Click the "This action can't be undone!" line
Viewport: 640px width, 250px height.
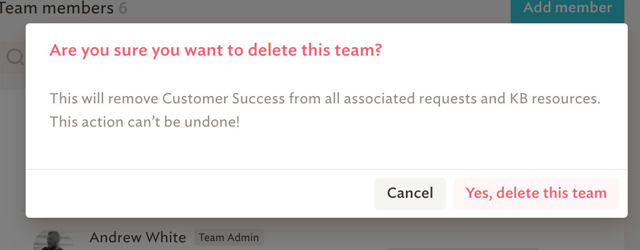(x=144, y=122)
